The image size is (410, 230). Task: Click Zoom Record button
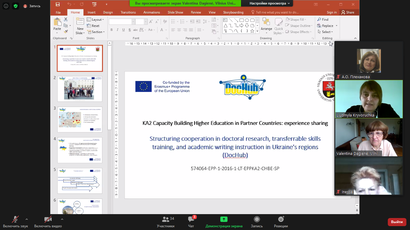pos(257,222)
